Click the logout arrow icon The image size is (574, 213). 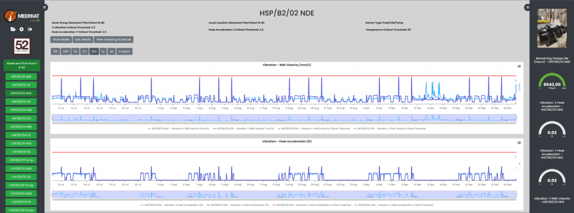(30, 29)
